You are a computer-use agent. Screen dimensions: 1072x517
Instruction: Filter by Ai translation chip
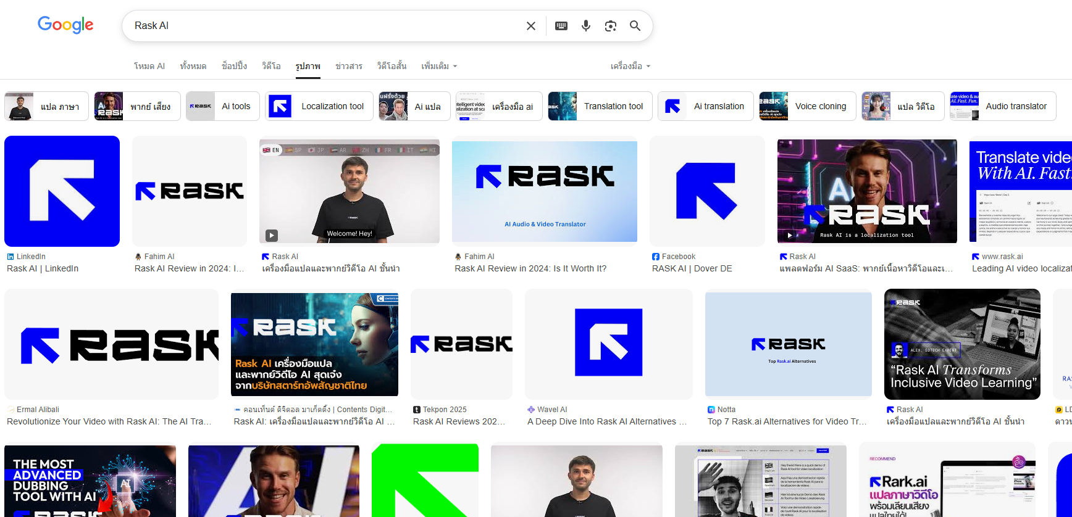tap(706, 106)
